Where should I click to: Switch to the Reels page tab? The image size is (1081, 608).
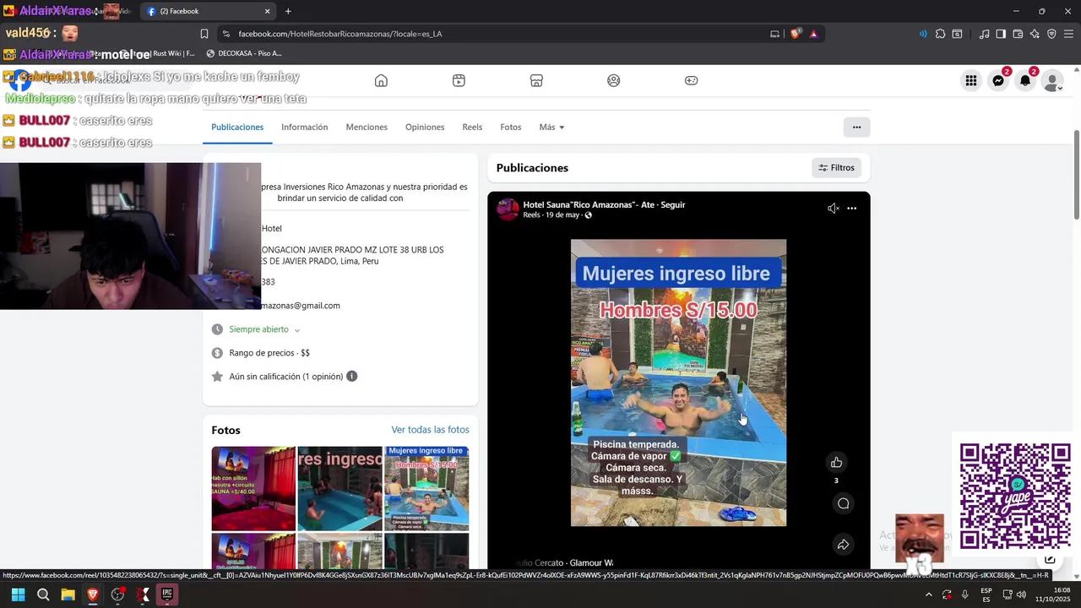coord(472,127)
